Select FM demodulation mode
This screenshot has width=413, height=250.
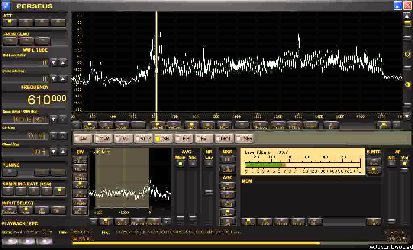point(204,139)
